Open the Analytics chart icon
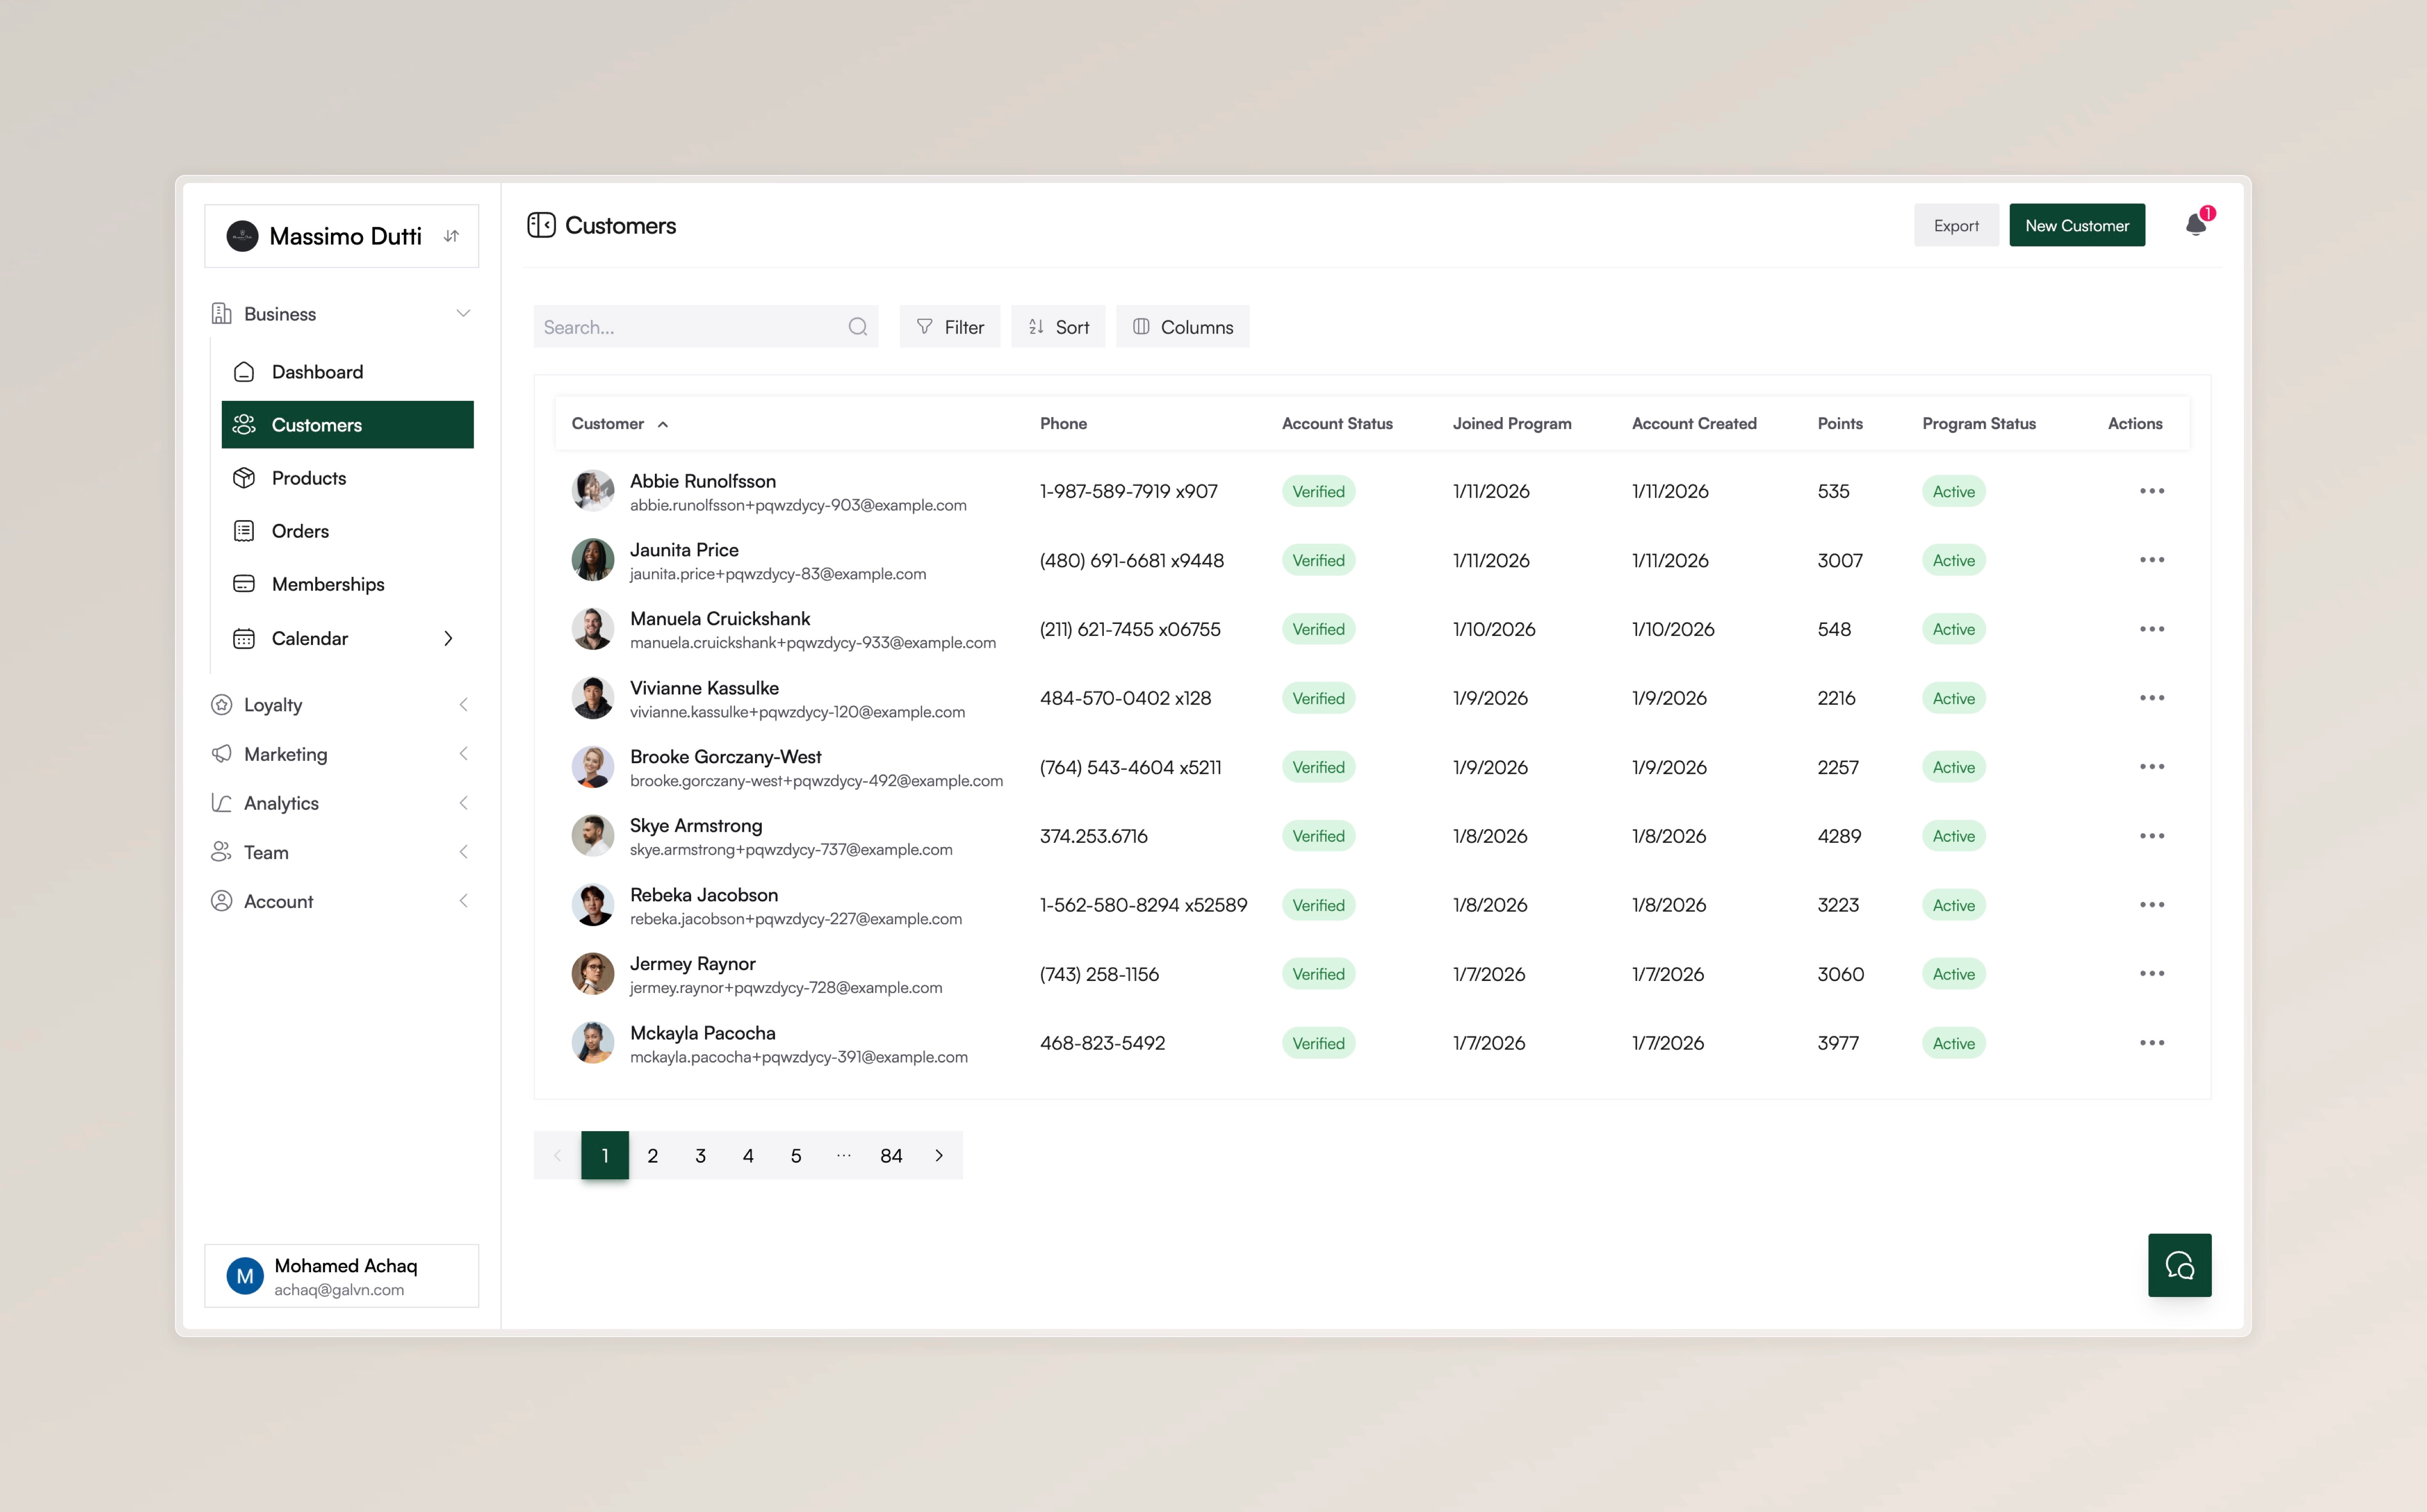Image resolution: width=2427 pixels, height=1512 pixels. click(x=222, y=802)
